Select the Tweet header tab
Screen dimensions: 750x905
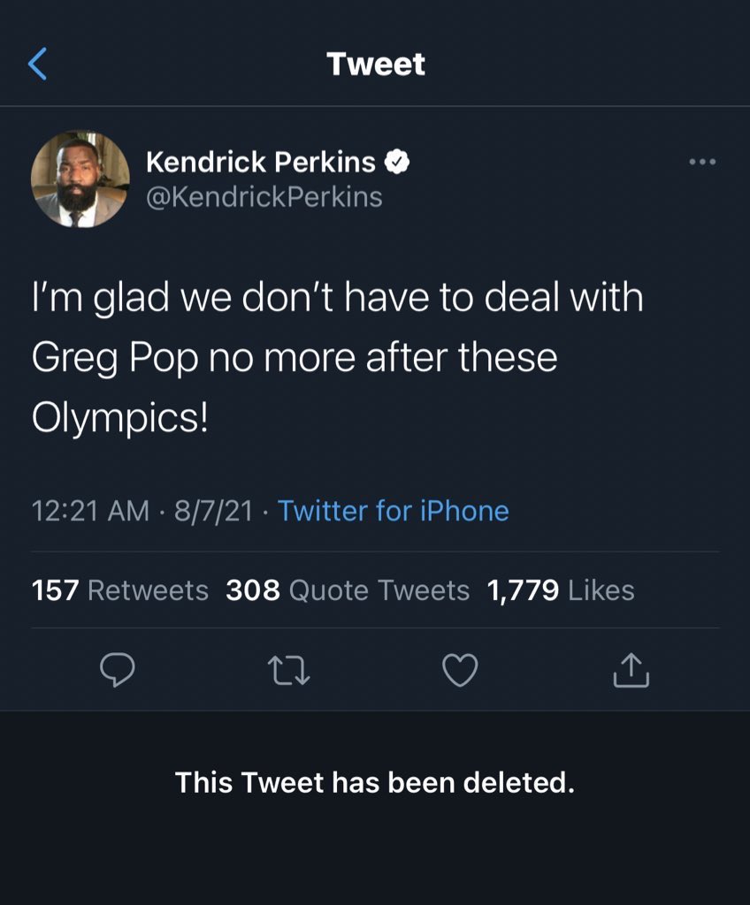point(375,63)
